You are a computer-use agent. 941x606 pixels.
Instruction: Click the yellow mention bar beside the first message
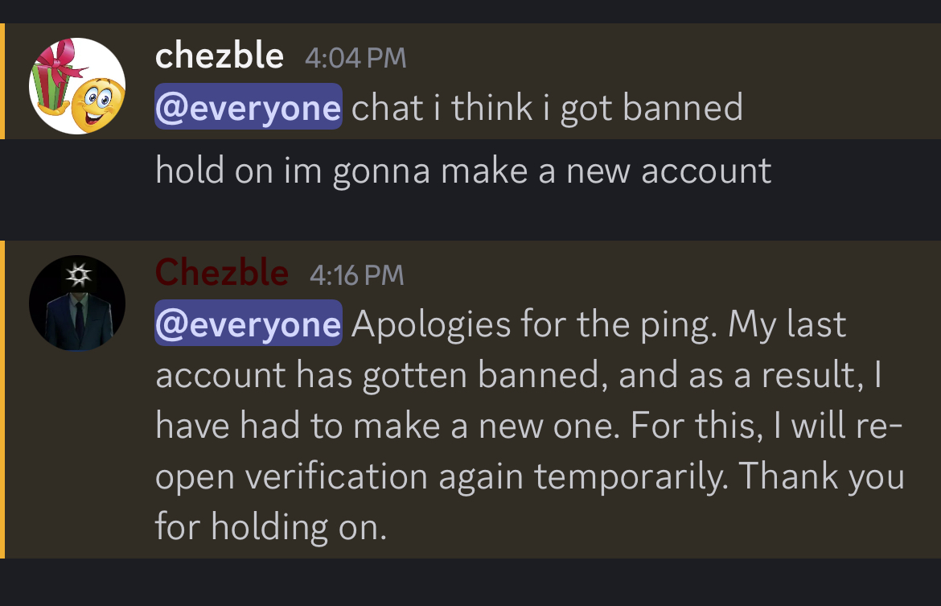(2, 81)
